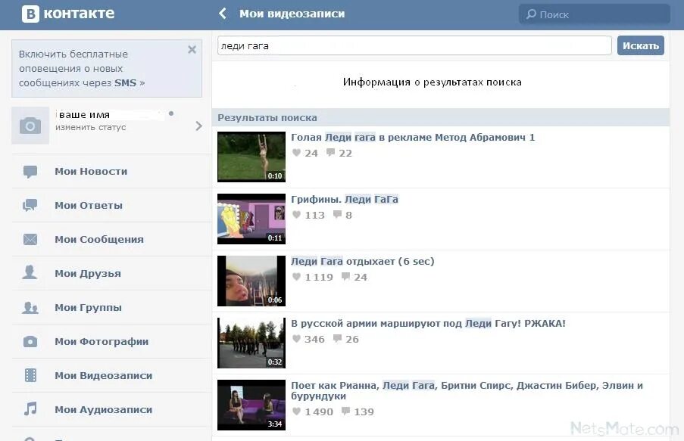The width and height of the screenshot is (684, 441).
Task: Click the header Поиск search box
Action: tap(594, 14)
